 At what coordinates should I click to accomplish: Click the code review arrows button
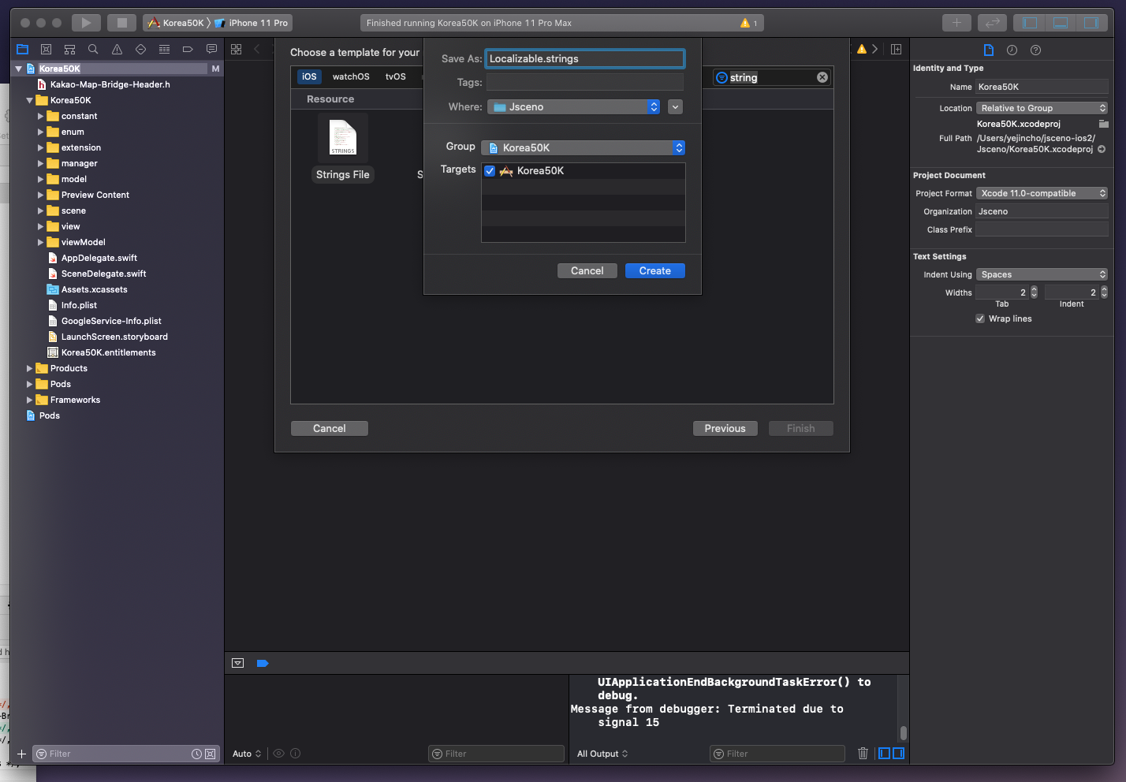click(993, 23)
